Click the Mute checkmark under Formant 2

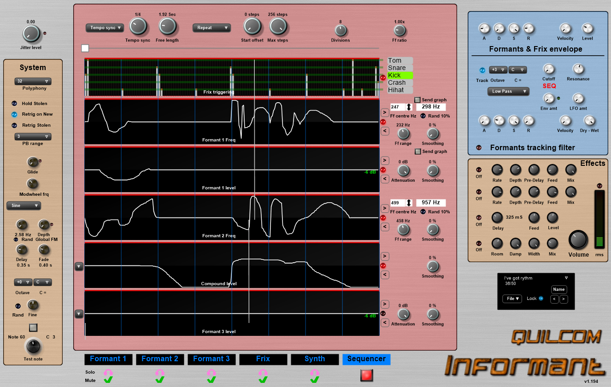coord(159,380)
